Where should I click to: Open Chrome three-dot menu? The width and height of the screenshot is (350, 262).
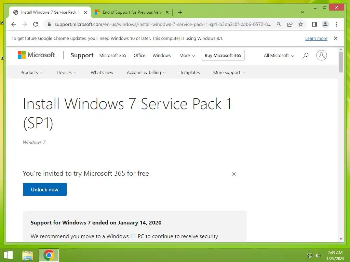pos(336,24)
